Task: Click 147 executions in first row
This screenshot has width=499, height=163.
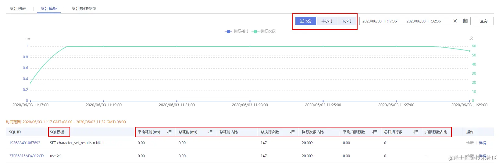Action: coord(264,143)
